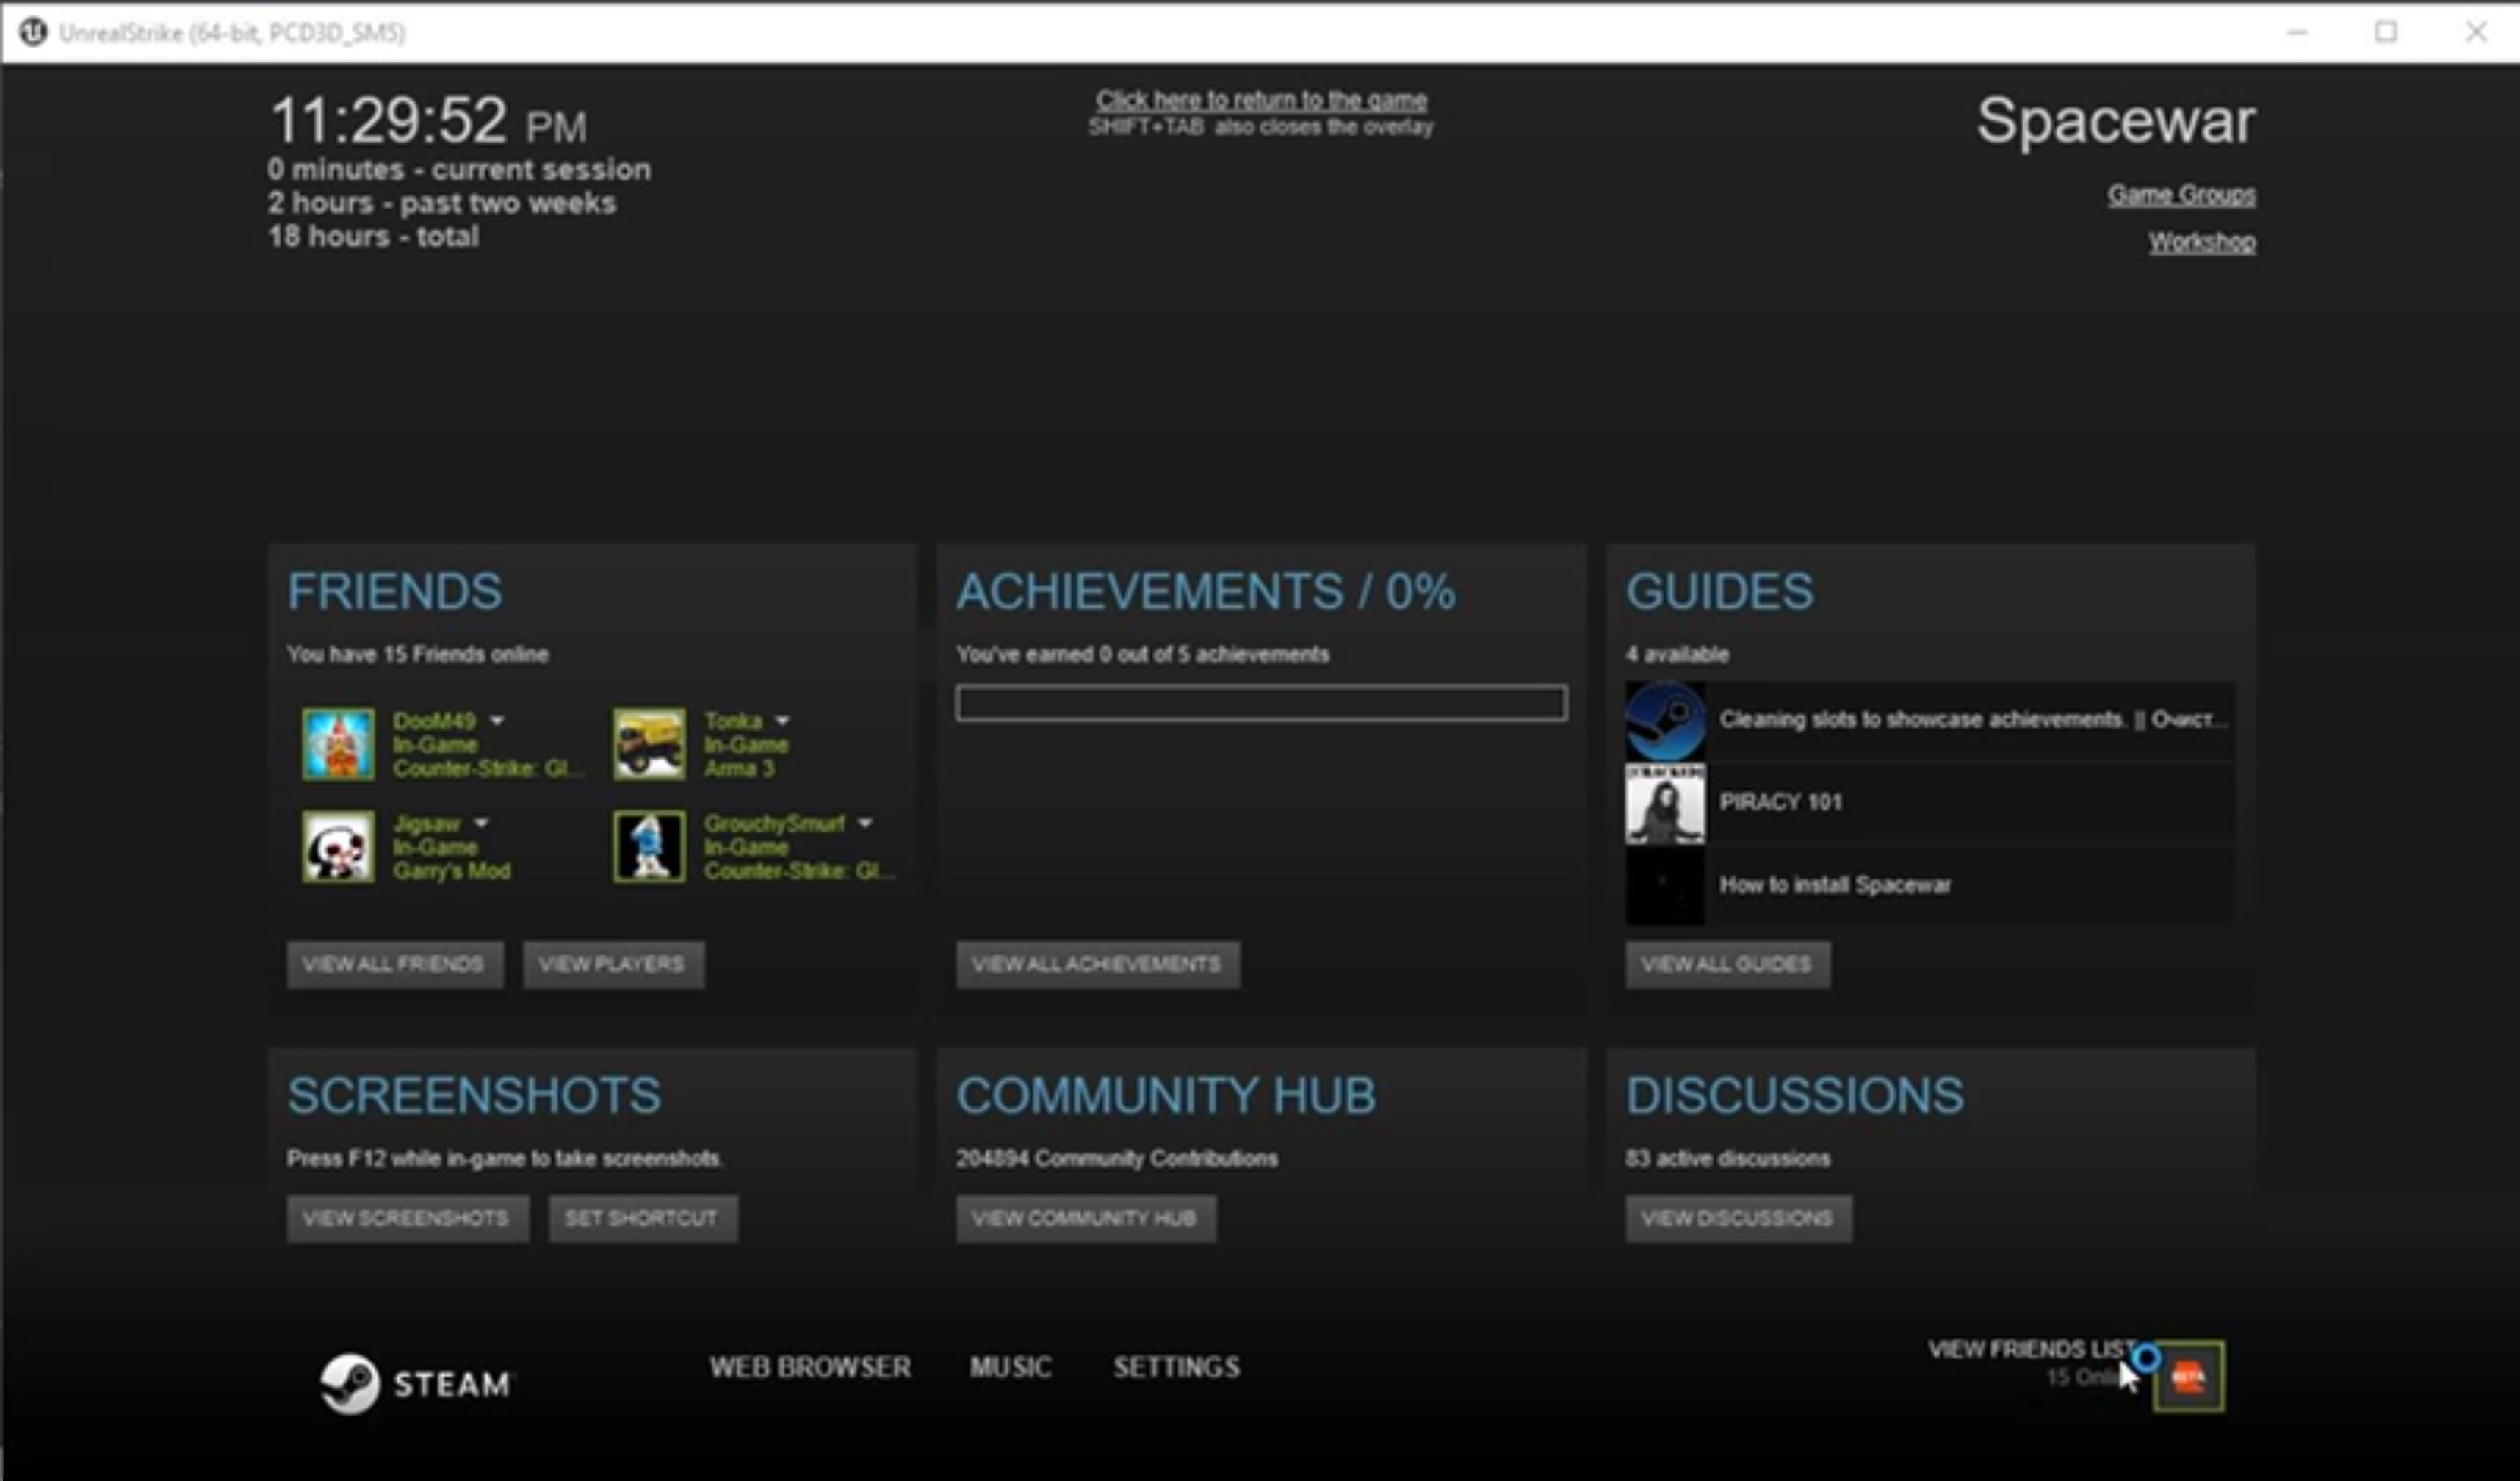Click Jigsaw's avatar image
This screenshot has width=2520, height=1481.
[338, 846]
